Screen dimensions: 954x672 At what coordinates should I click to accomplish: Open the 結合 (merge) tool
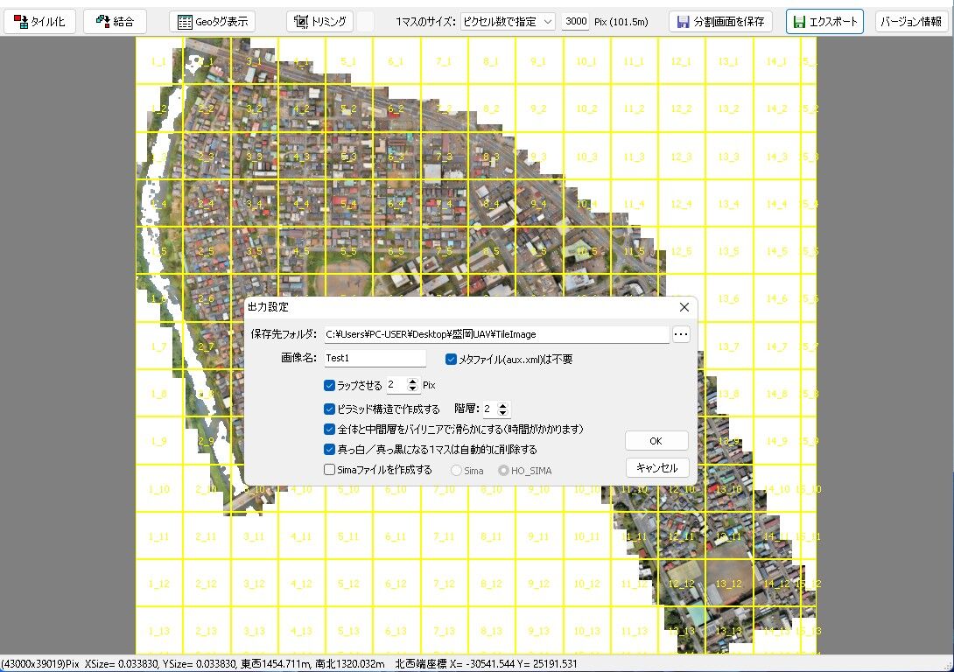(115, 21)
